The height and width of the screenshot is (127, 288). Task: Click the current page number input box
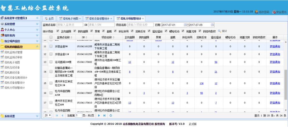click(78, 116)
